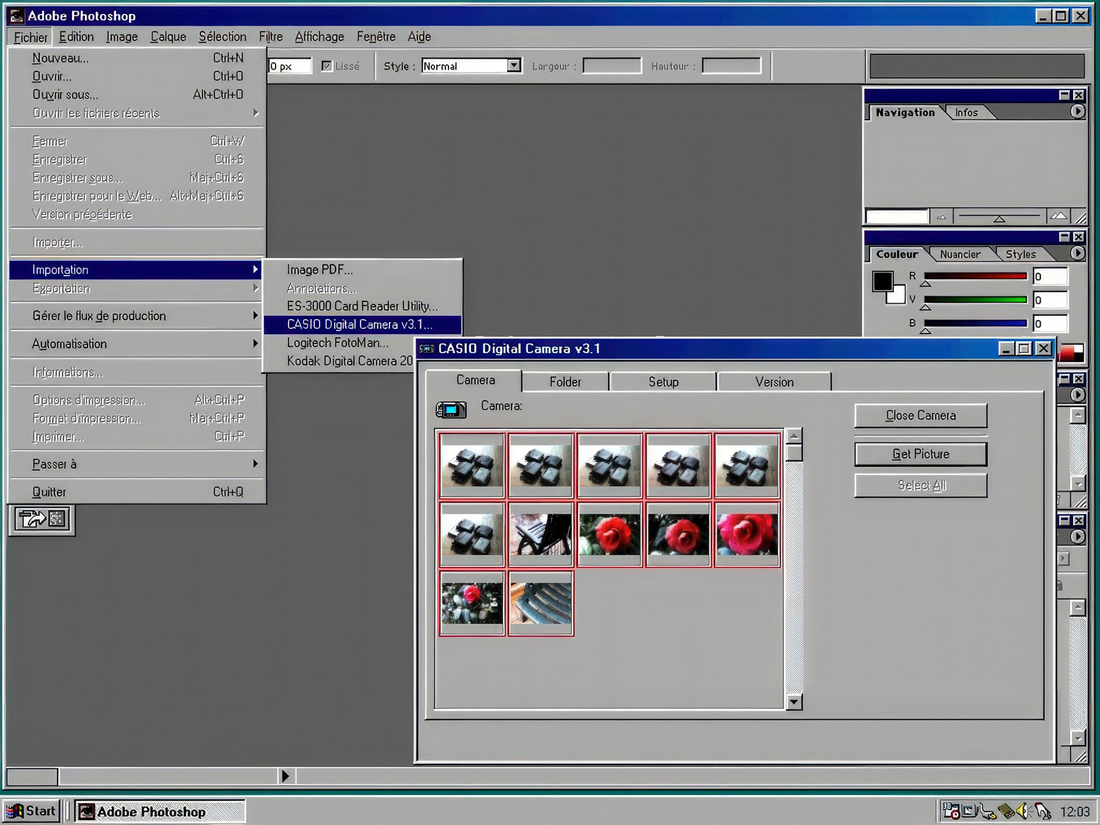This screenshot has height=825, width=1100.
Task: Click the Windows Start button
Action: coord(31,812)
